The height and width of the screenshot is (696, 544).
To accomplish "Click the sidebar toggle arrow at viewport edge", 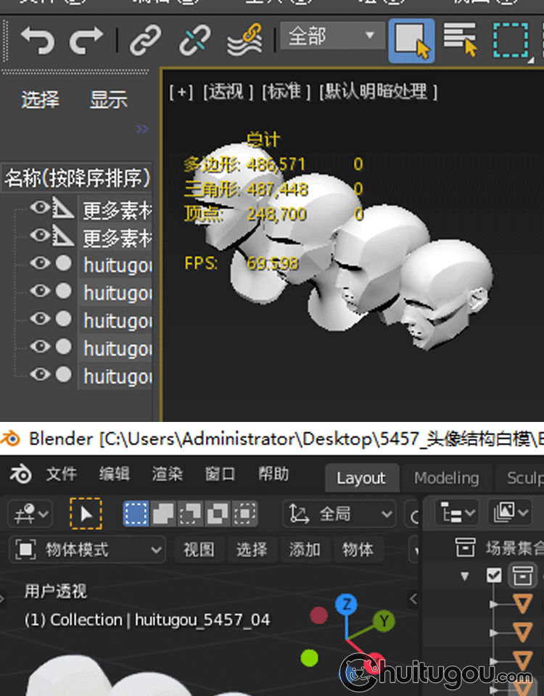I will pos(413,599).
